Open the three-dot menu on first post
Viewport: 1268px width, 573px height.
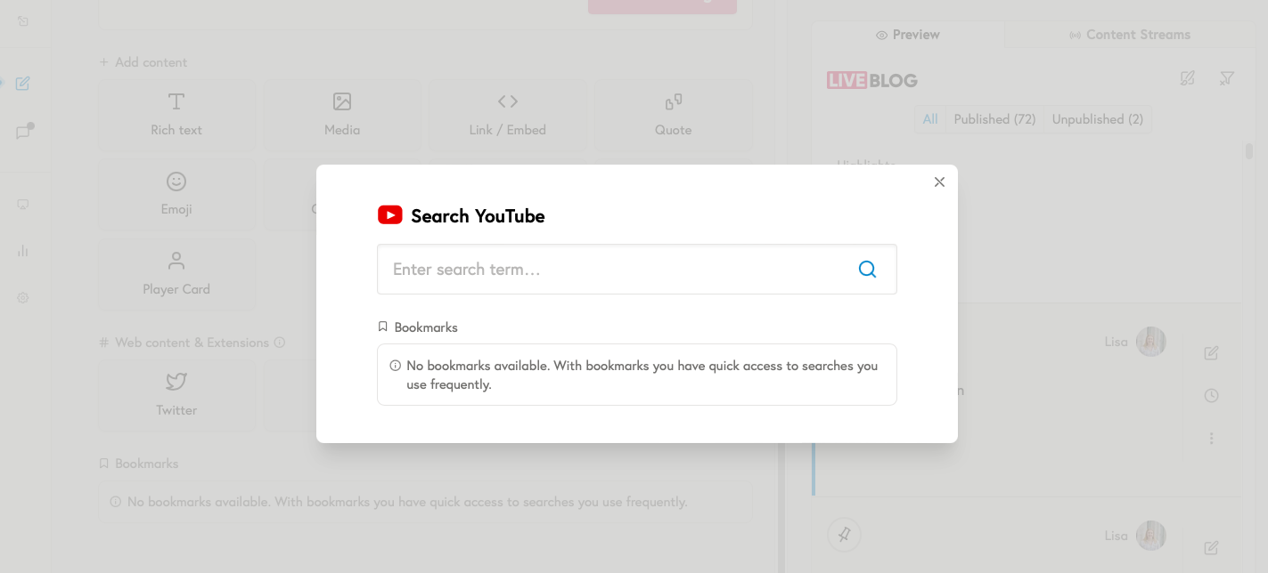tap(1211, 438)
